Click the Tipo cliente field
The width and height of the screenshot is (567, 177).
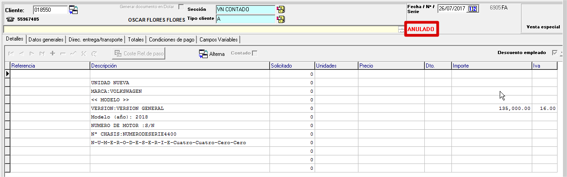[246, 19]
